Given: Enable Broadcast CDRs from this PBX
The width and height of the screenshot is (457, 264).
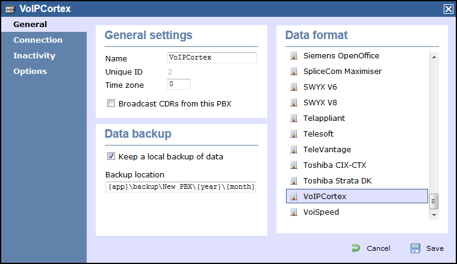Looking at the screenshot, I should pyautogui.click(x=111, y=103).
